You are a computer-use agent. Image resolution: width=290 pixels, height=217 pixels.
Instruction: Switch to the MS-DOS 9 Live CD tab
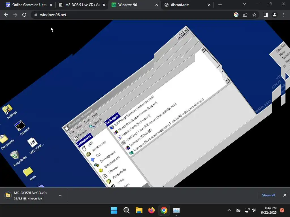coord(82,5)
